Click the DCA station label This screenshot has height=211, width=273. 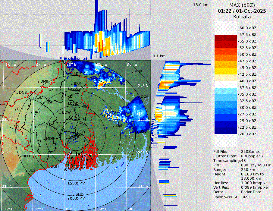point(144,96)
